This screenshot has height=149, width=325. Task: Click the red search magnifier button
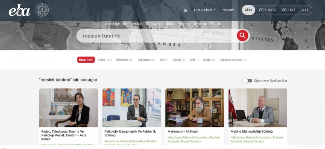(x=242, y=36)
